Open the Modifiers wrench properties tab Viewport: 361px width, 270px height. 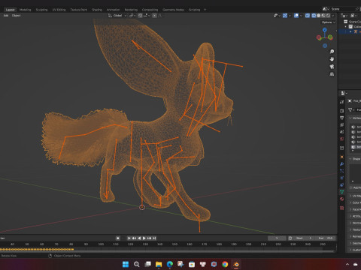coord(341,164)
